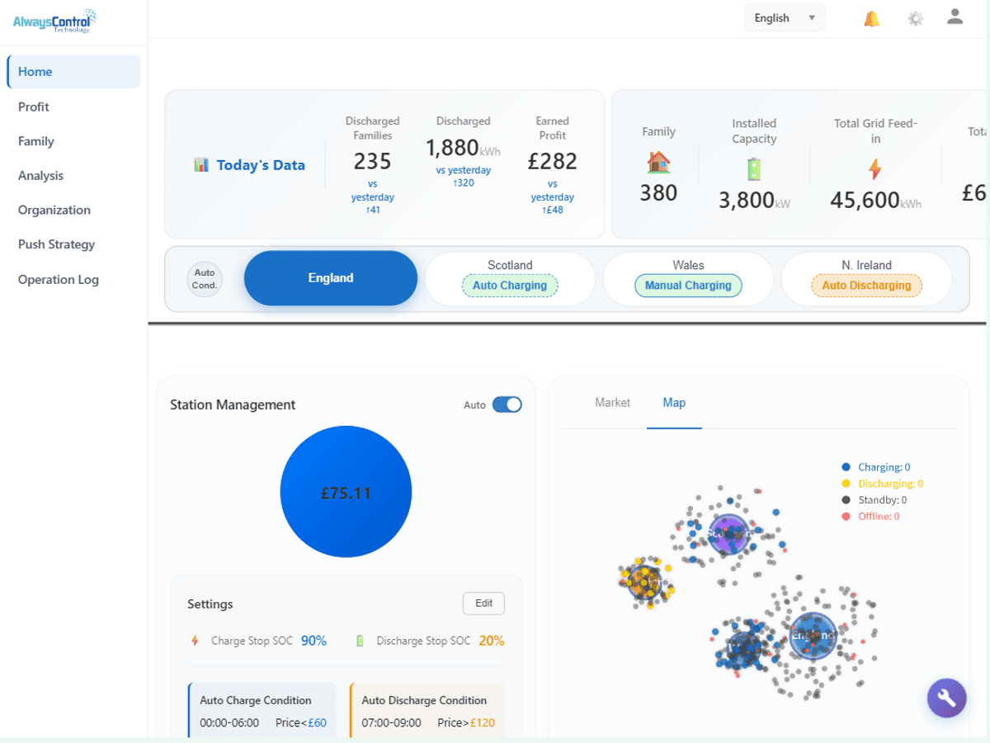The width and height of the screenshot is (990, 743).
Task: Click the Today's Data chart icon
Action: click(201, 165)
